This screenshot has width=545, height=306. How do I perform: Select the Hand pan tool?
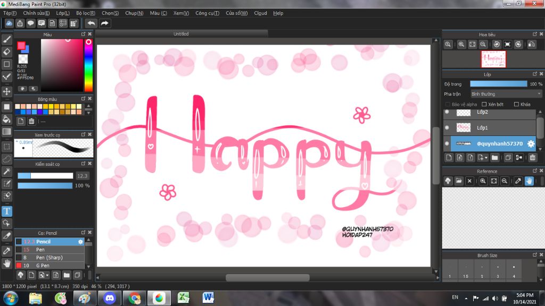click(6, 263)
